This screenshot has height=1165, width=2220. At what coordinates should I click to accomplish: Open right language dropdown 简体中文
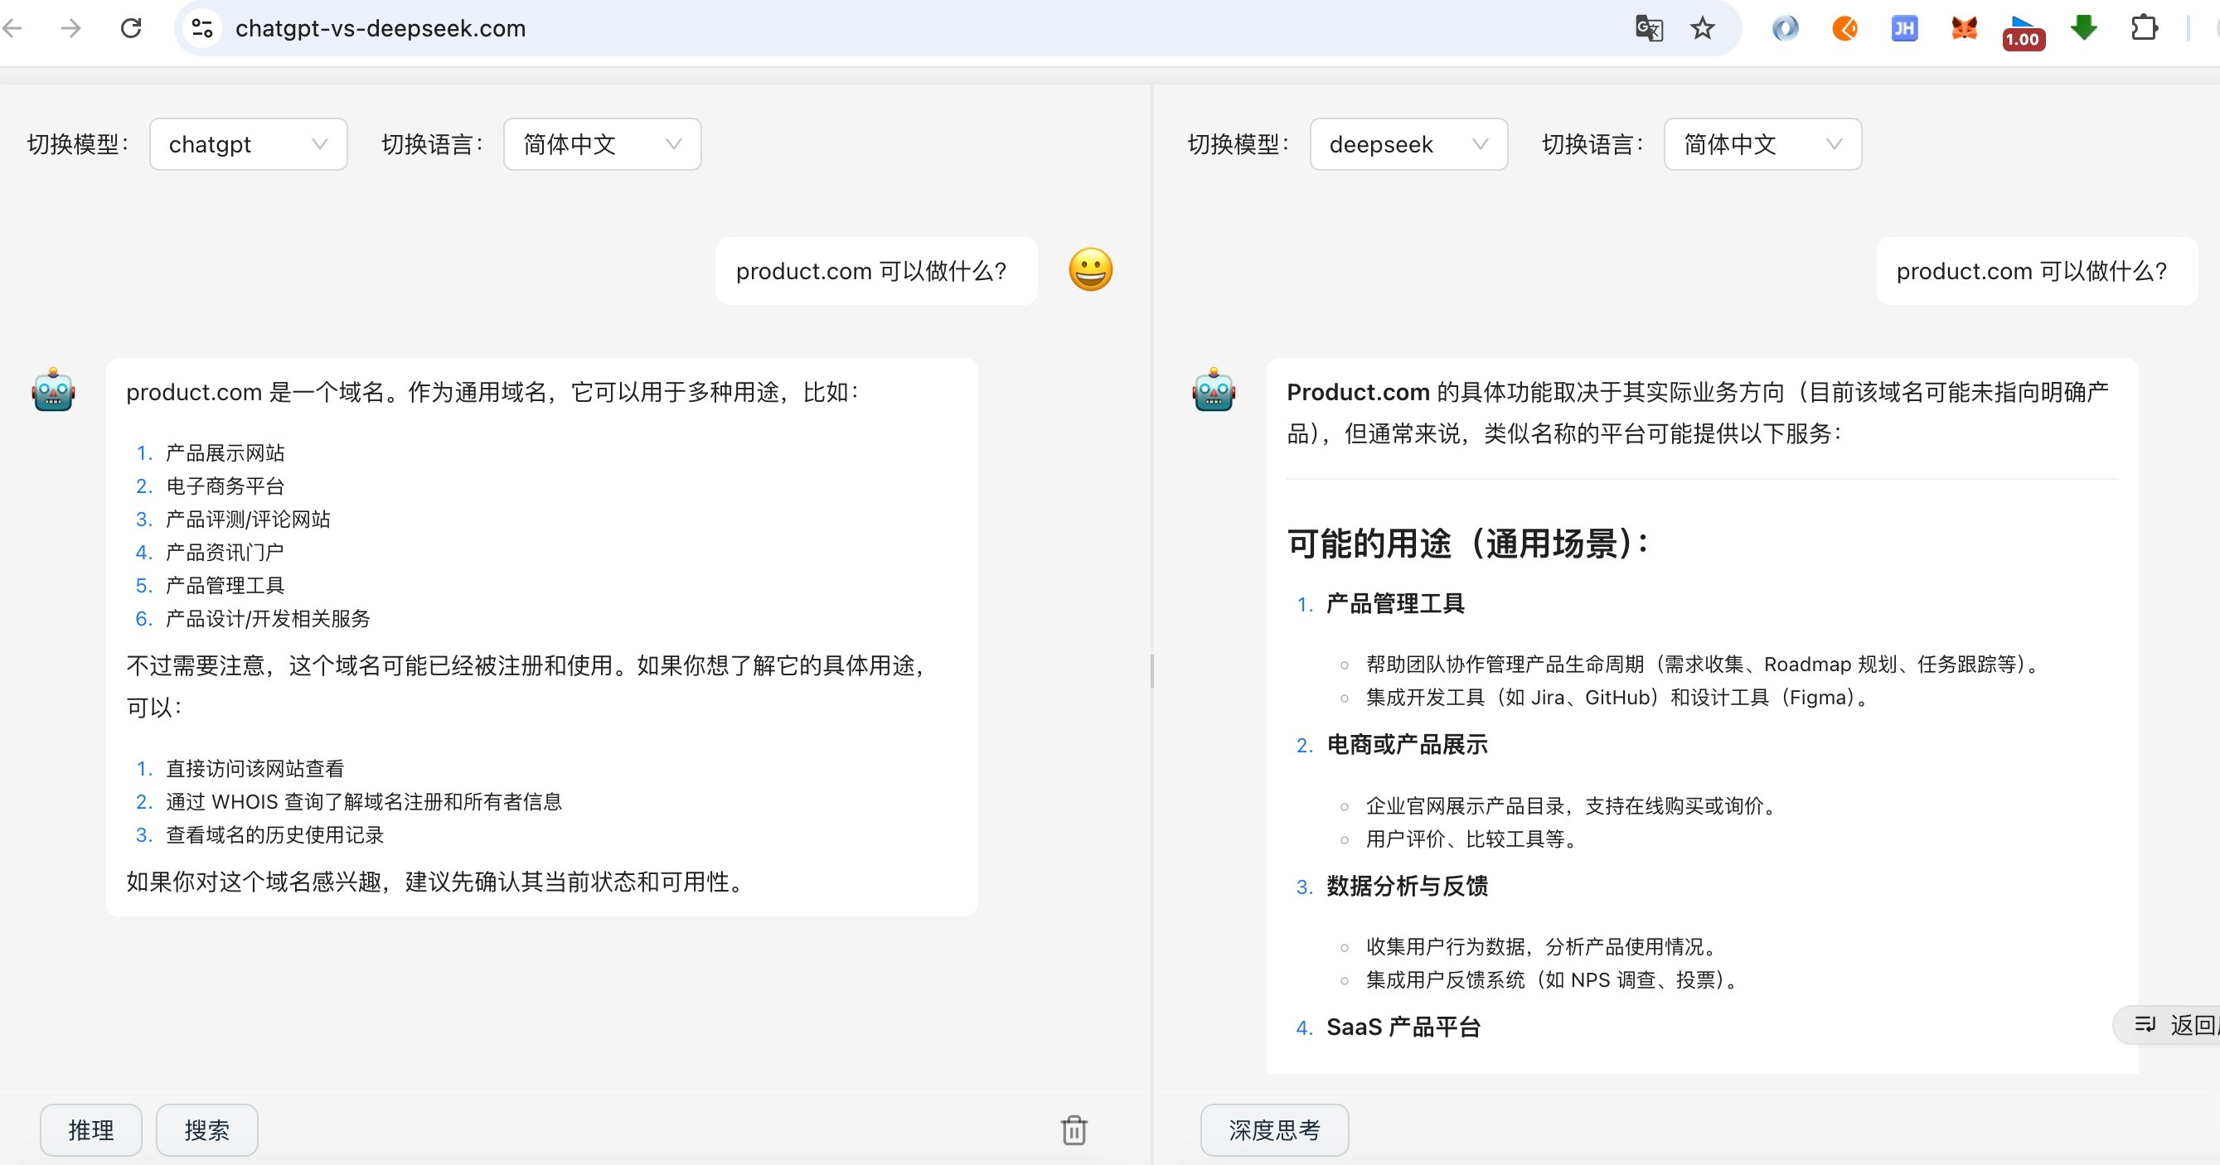(x=1762, y=144)
